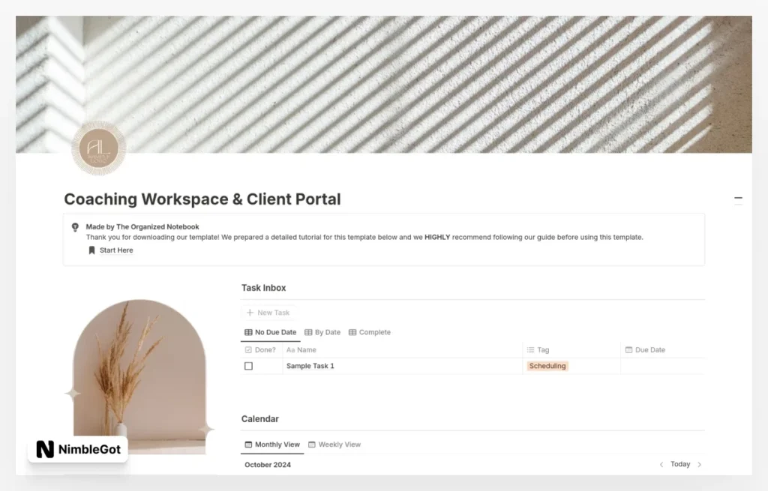Jump to Today in the calendar
This screenshot has width=768, height=491.
tap(680, 464)
